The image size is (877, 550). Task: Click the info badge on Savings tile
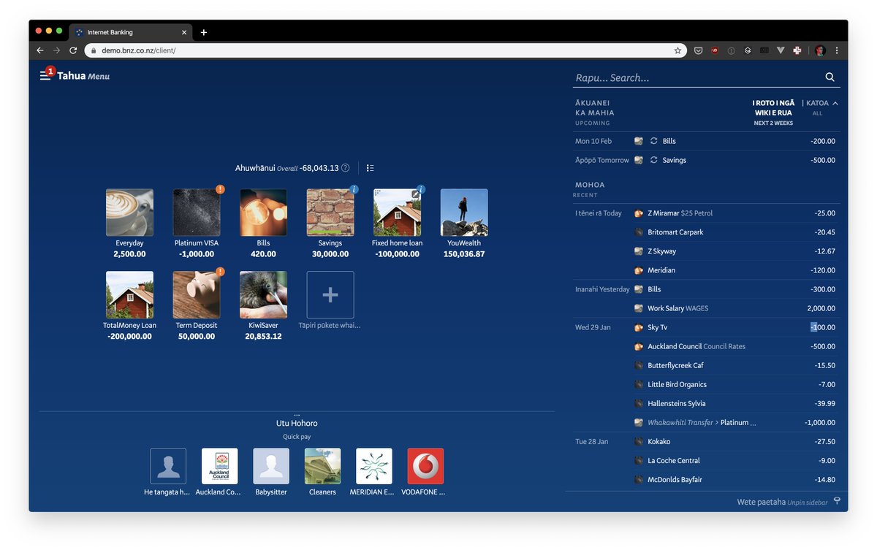pyautogui.click(x=354, y=189)
